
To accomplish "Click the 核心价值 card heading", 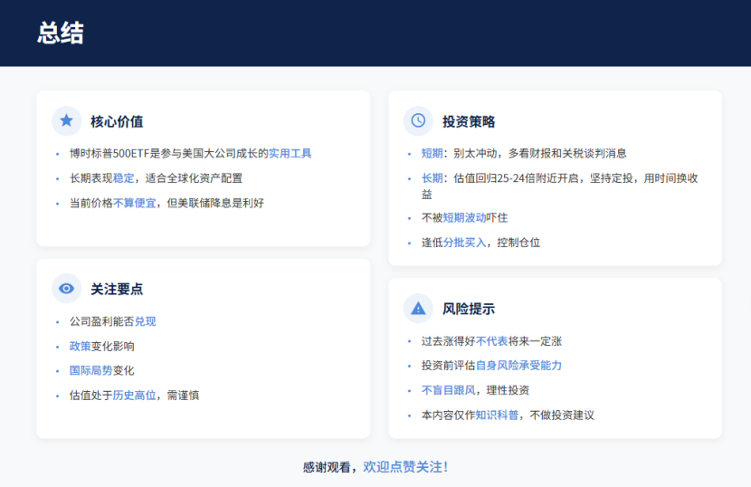I will (x=117, y=121).
